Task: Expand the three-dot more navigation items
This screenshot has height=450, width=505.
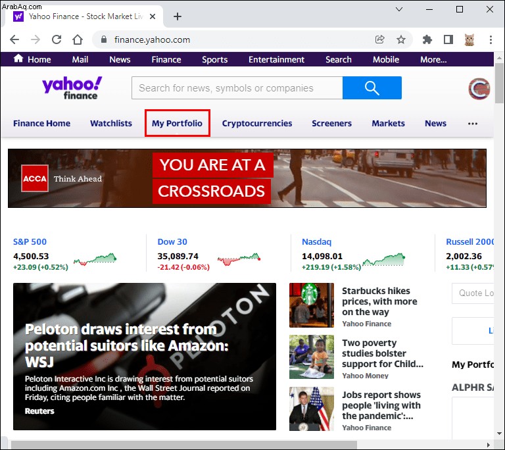Action: pos(473,124)
